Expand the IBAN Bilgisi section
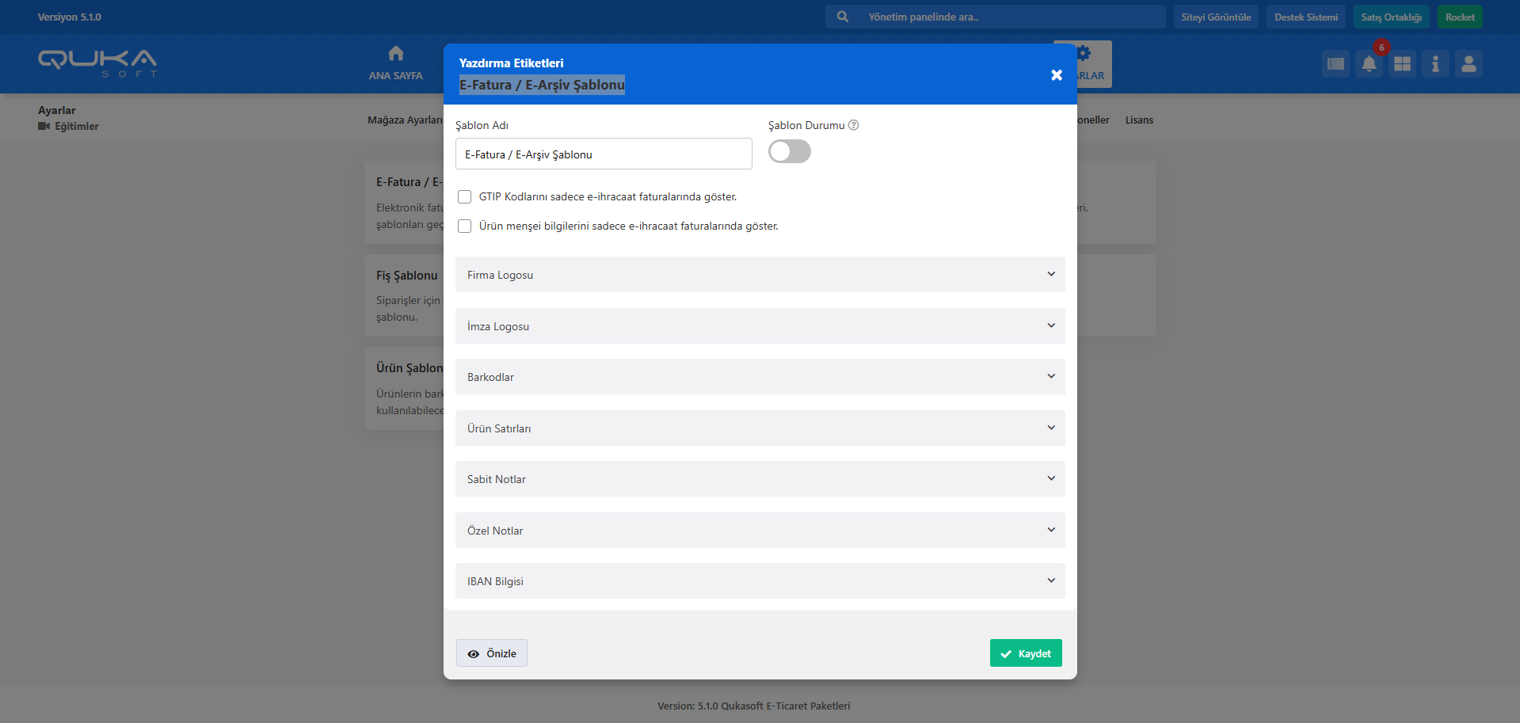This screenshot has height=723, width=1520. coord(760,581)
